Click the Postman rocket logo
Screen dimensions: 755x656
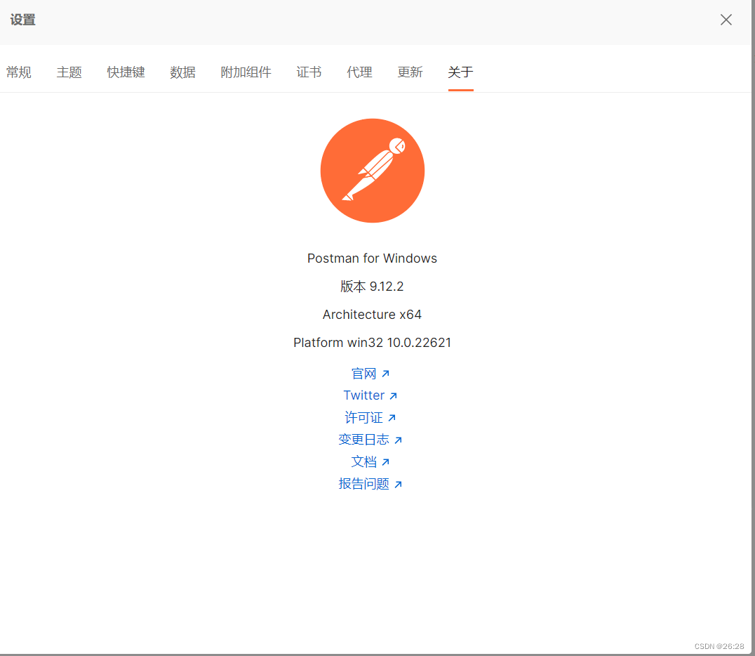point(373,170)
